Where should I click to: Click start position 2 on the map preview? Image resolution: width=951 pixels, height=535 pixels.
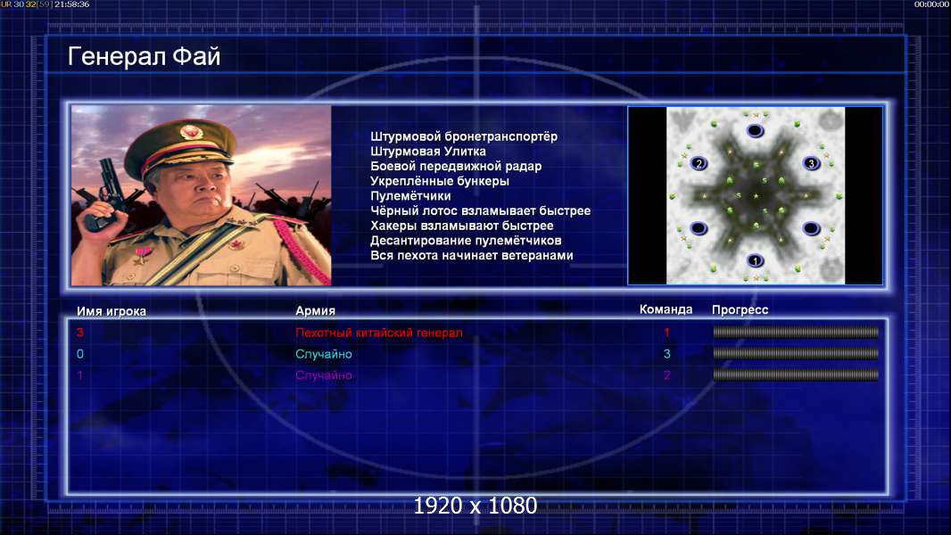[699, 163]
